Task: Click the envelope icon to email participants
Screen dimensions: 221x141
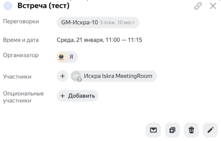Action: point(153,131)
